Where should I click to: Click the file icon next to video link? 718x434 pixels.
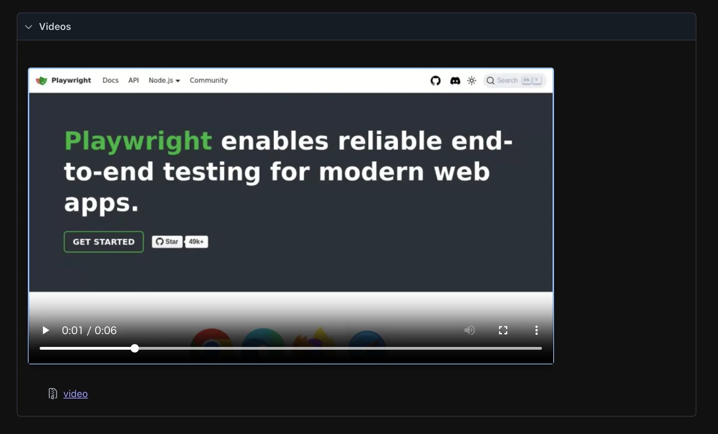[53, 394]
